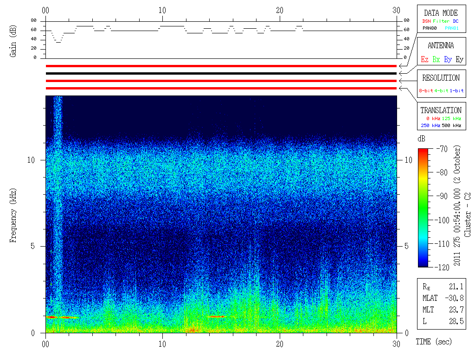The width and height of the screenshot is (475, 356).
Task: Select the red Ez antenna label
Action: pos(424,59)
